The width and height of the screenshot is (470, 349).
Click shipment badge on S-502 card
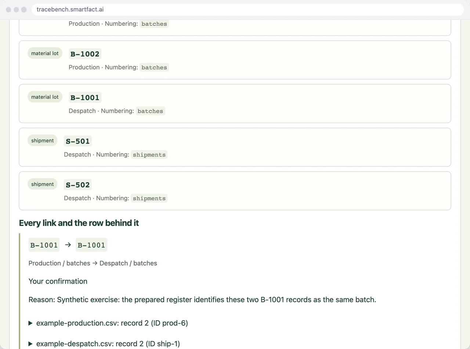coord(43,184)
